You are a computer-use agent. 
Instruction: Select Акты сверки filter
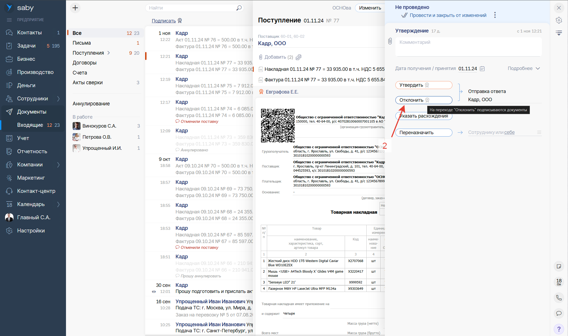88,82
